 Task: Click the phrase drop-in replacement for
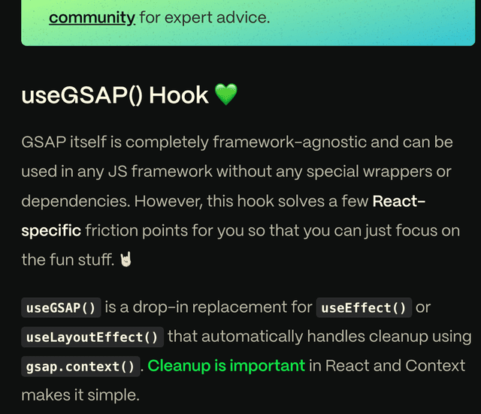pyautogui.click(x=222, y=307)
